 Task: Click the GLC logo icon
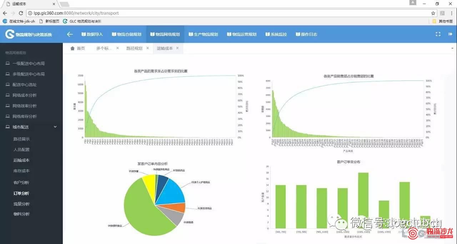[x=10, y=34]
